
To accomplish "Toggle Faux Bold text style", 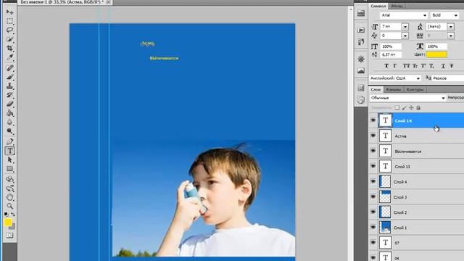I will coord(386,66).
